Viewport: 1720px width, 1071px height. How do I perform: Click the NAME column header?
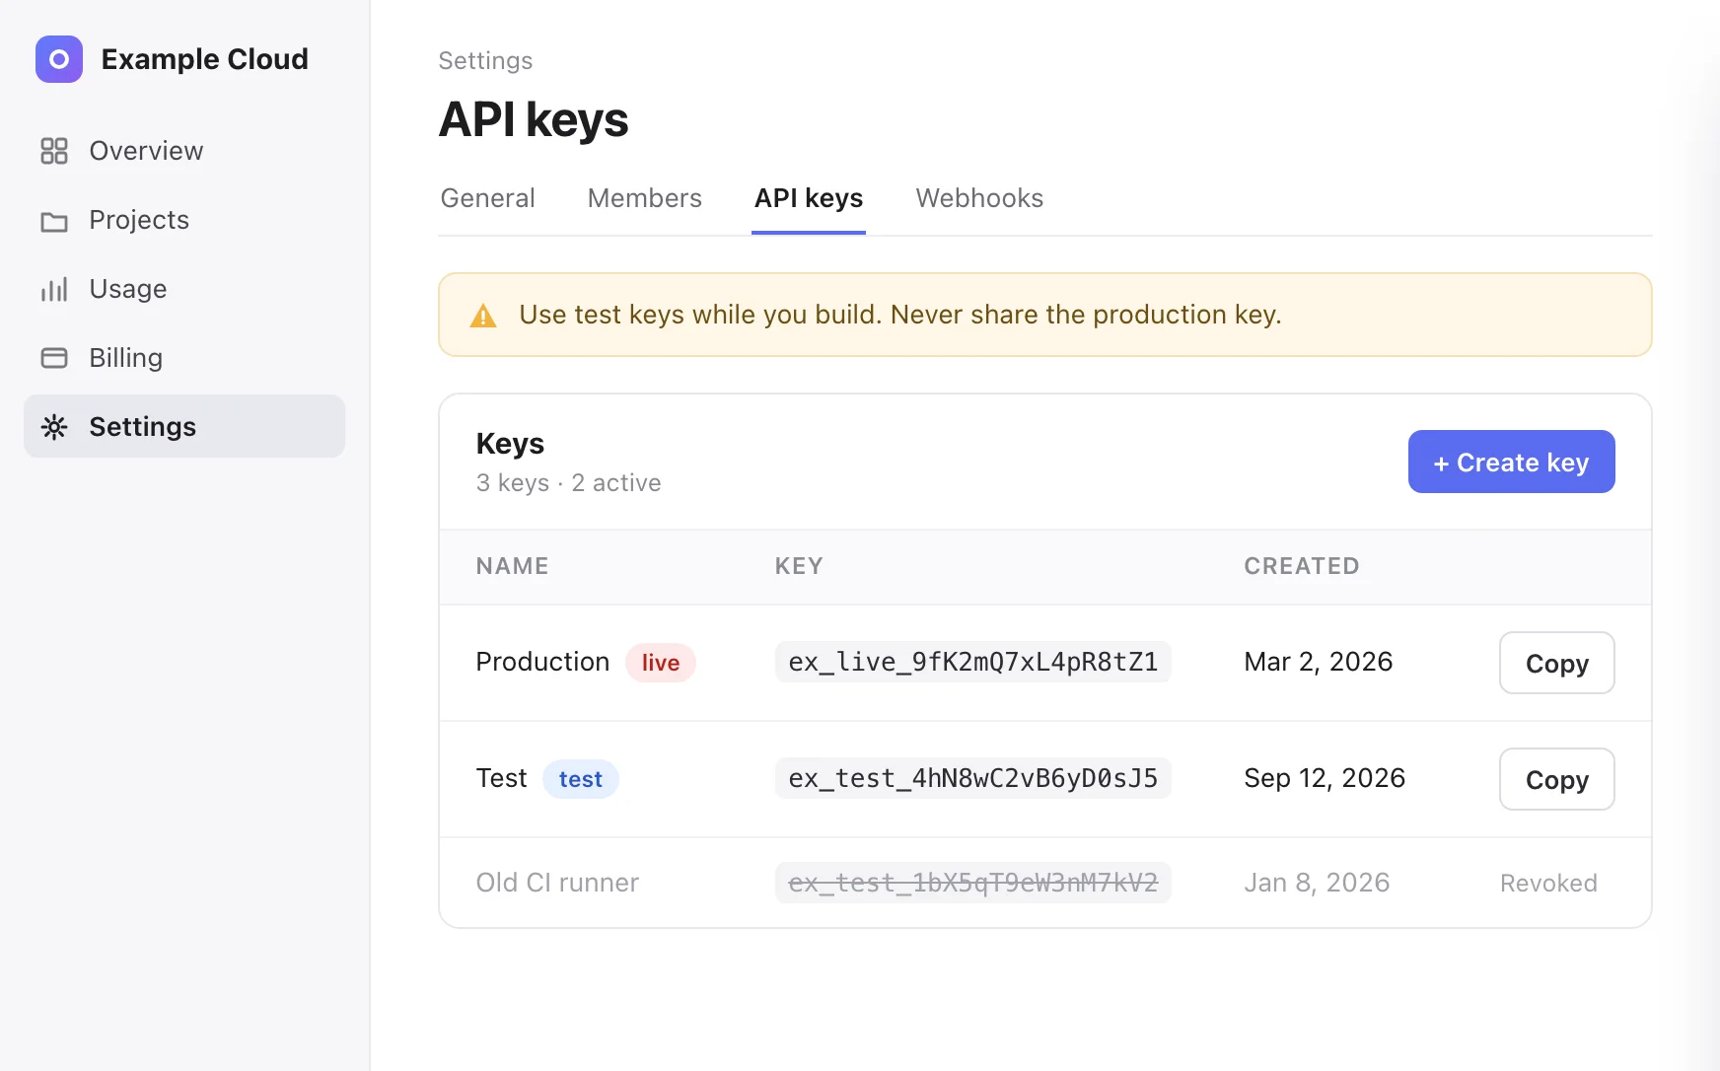[512, 566]
